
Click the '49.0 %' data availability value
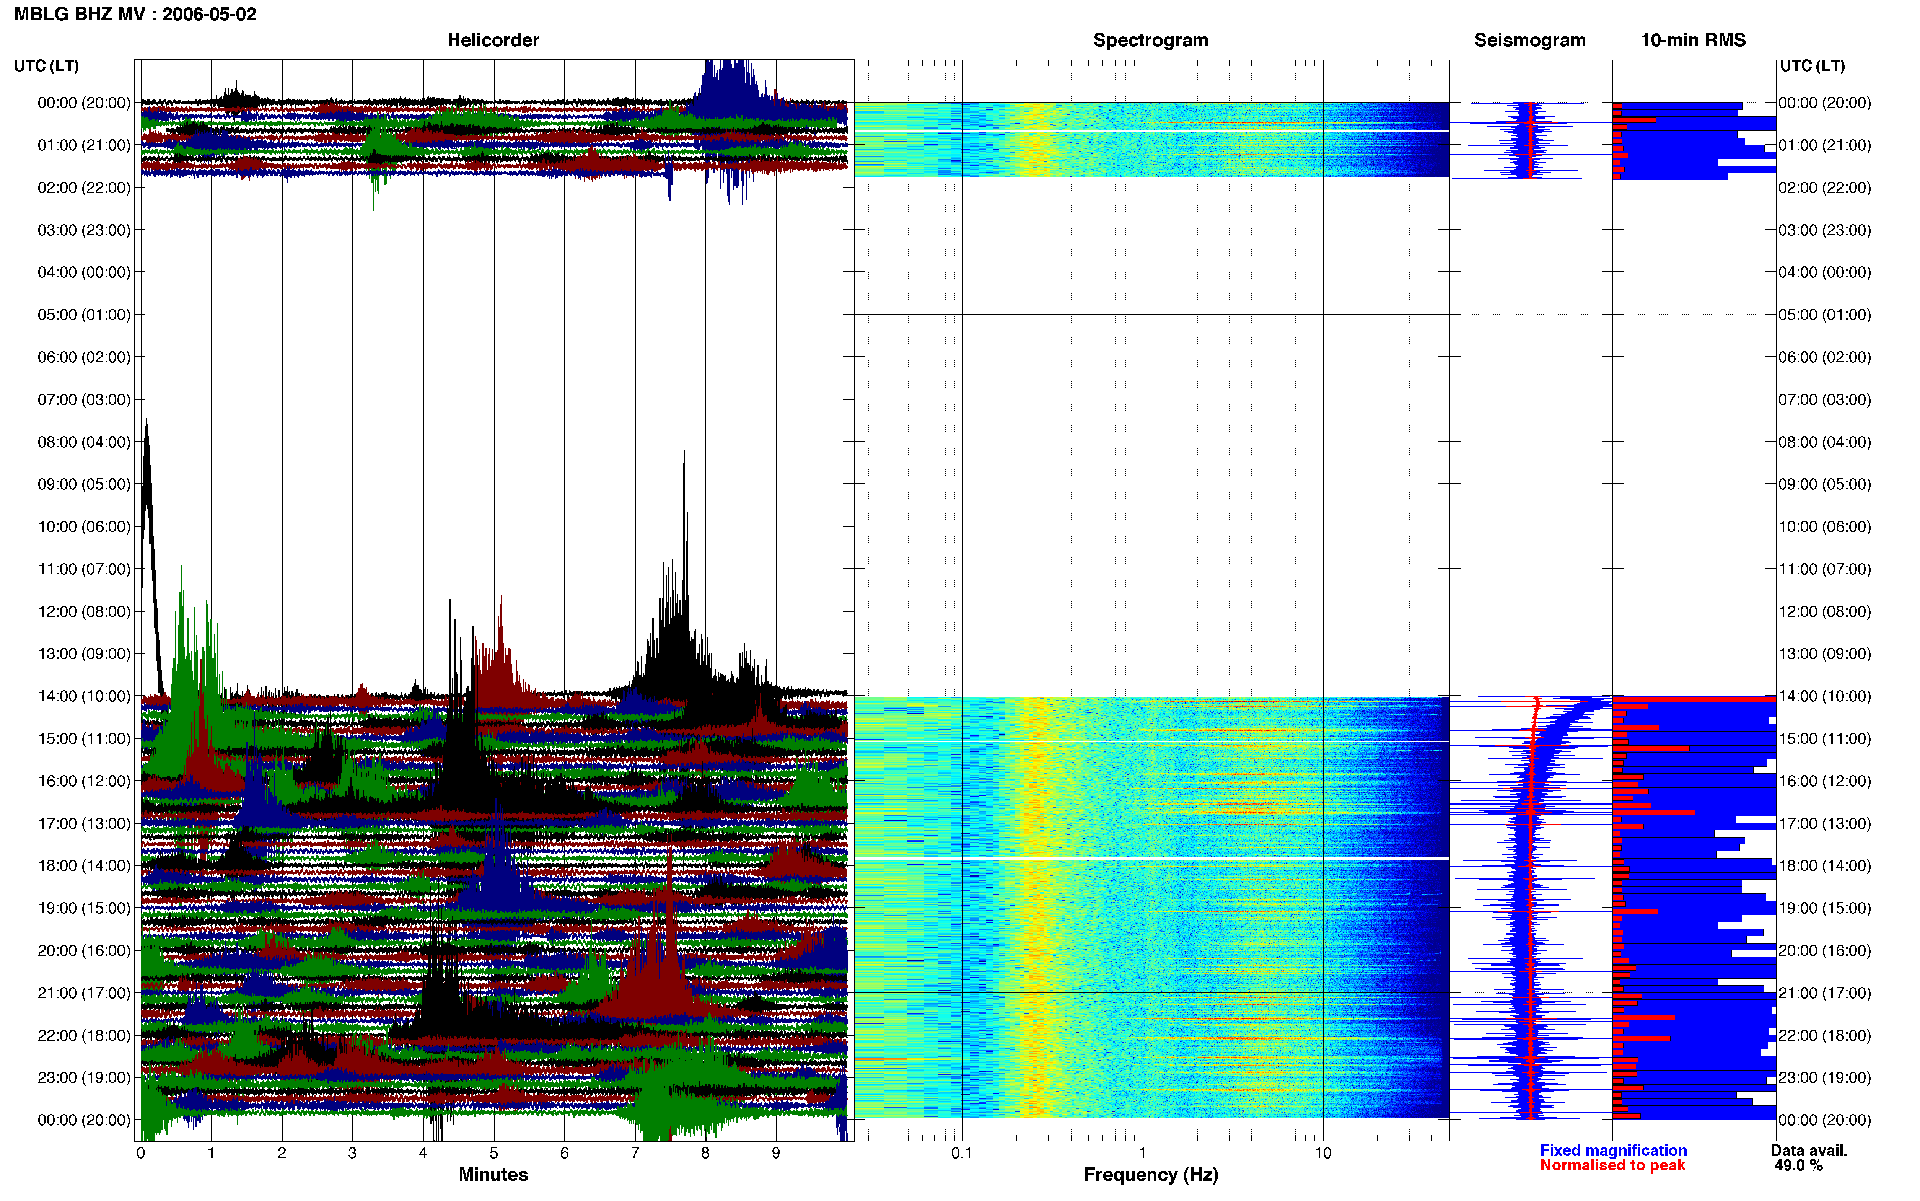(x=1798, y=1165)
